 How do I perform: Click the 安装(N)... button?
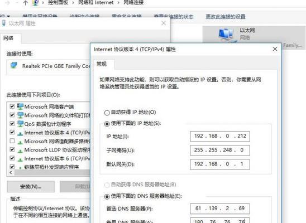[x=31, y=187]
